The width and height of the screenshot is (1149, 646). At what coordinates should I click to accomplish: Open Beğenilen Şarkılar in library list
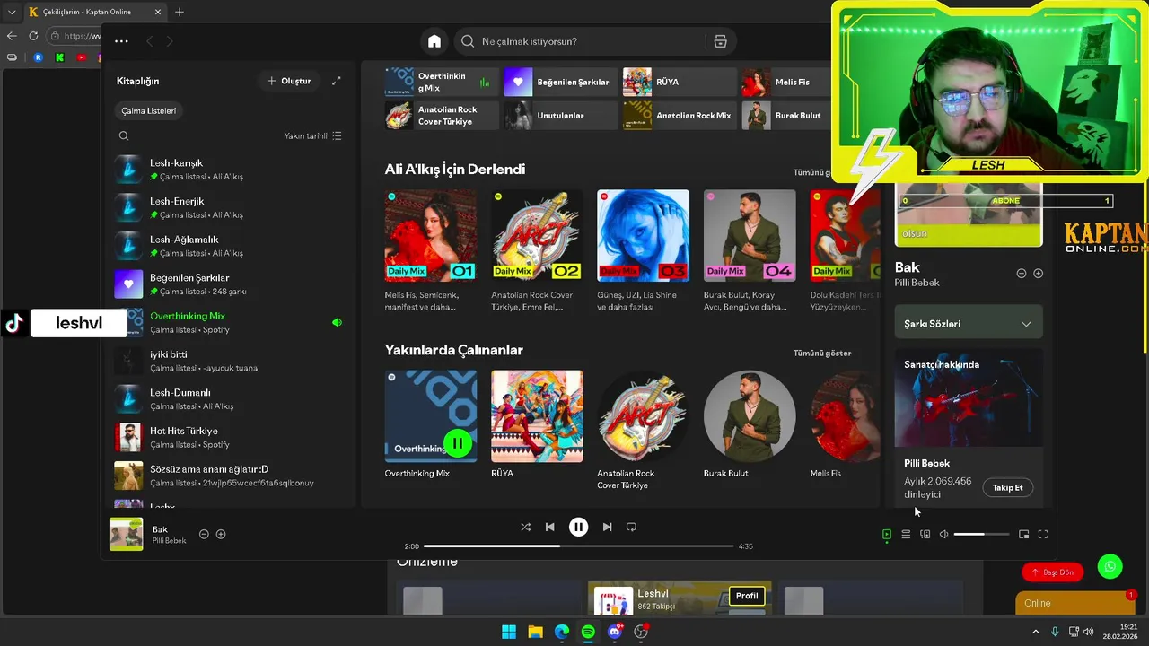[230, 284]
